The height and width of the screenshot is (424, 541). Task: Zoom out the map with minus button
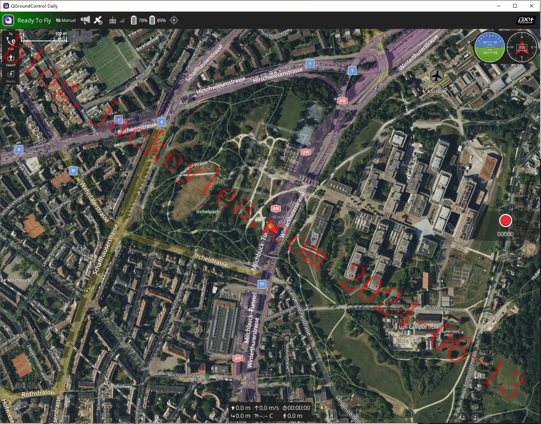(86, 36)
